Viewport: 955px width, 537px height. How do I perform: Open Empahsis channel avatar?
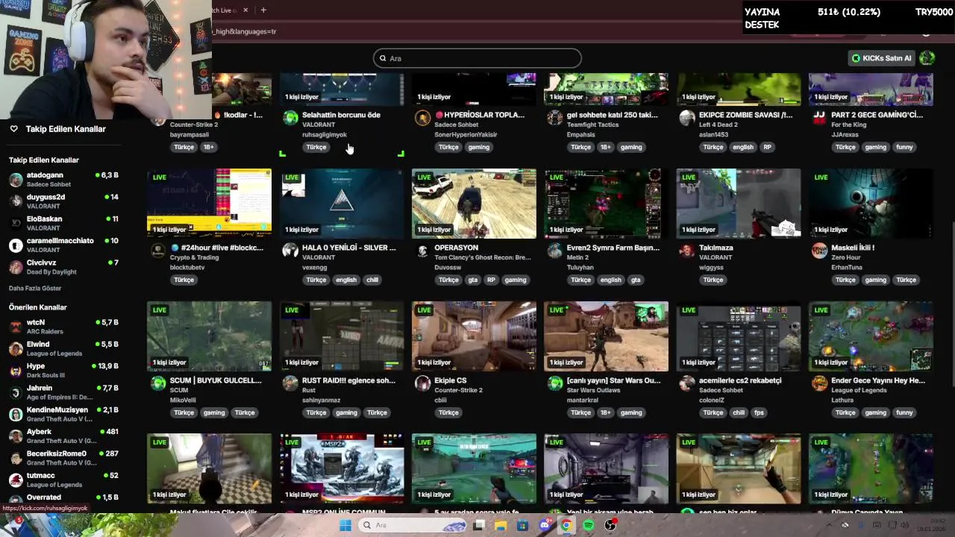[x=554, y=118]
